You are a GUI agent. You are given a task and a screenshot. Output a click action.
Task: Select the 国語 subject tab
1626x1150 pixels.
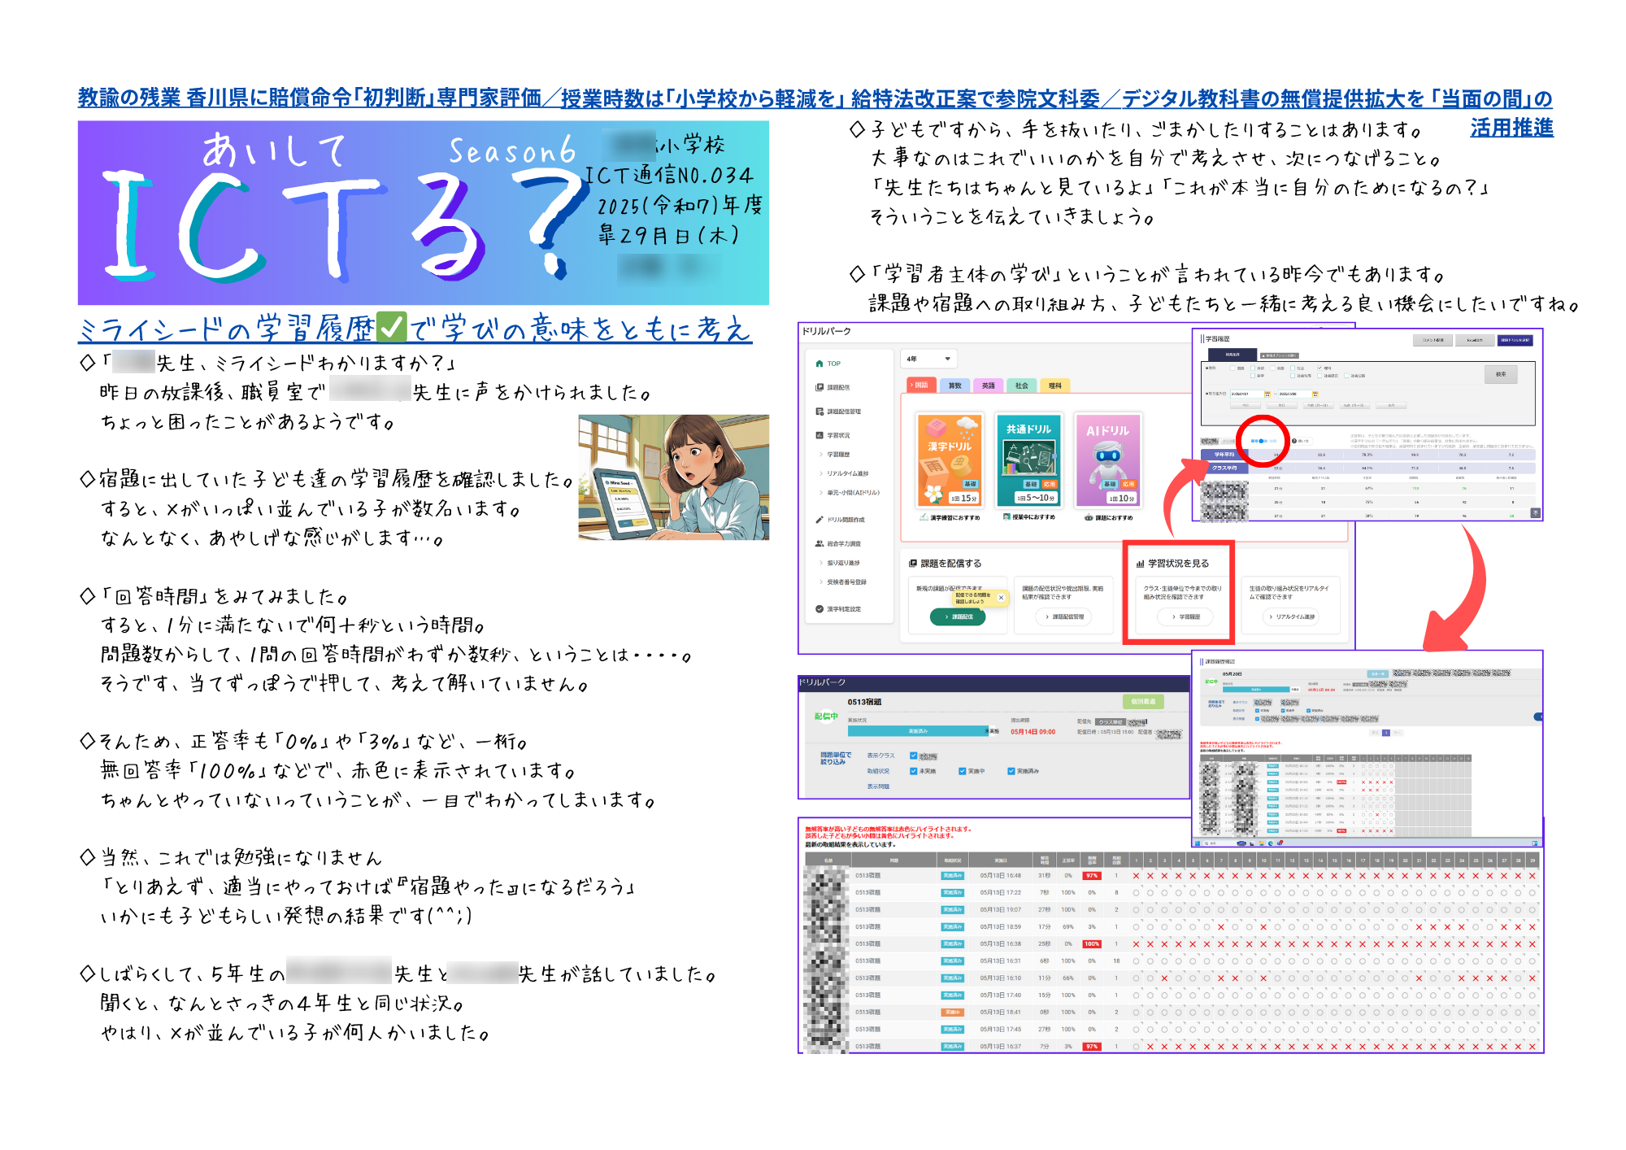(x=921, y=386)
